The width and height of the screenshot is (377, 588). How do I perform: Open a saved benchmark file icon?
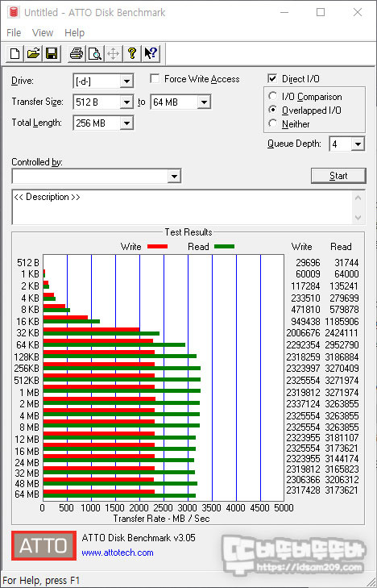33,53
